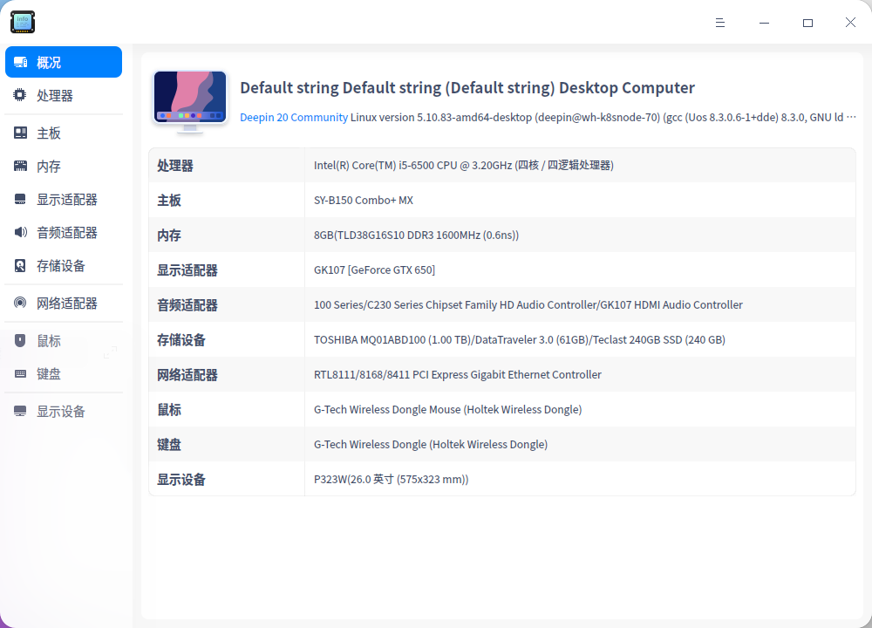Click the 显示适配器 row label in table
The image size is (872, 628).
(x=187, y=270)
